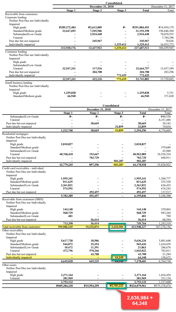Image resolution: width=176 pixels, height=312 pixels.
Task: Click the 'Total receivable from customers' row label
Action: pyautogui.click(x=21, y=227)
